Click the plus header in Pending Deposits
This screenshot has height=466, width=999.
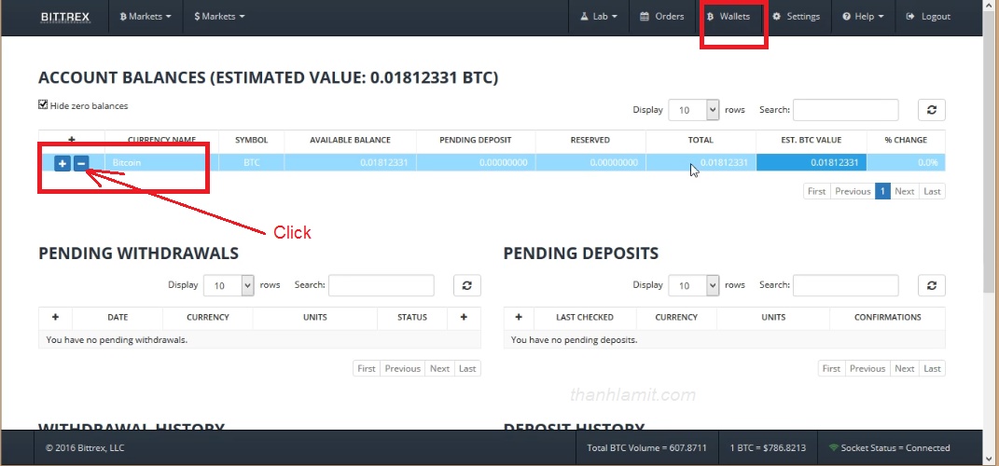tap(519, 317)
